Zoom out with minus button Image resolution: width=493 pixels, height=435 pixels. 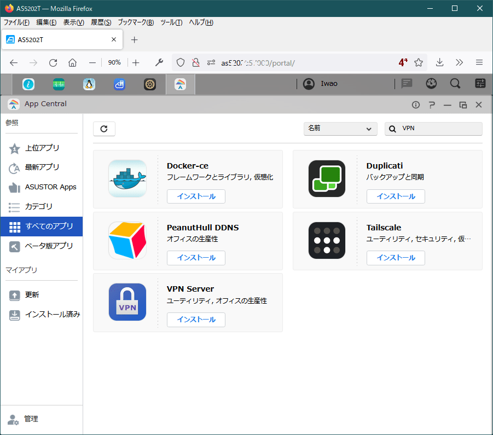pyautogui.click(x=92, y=63)
